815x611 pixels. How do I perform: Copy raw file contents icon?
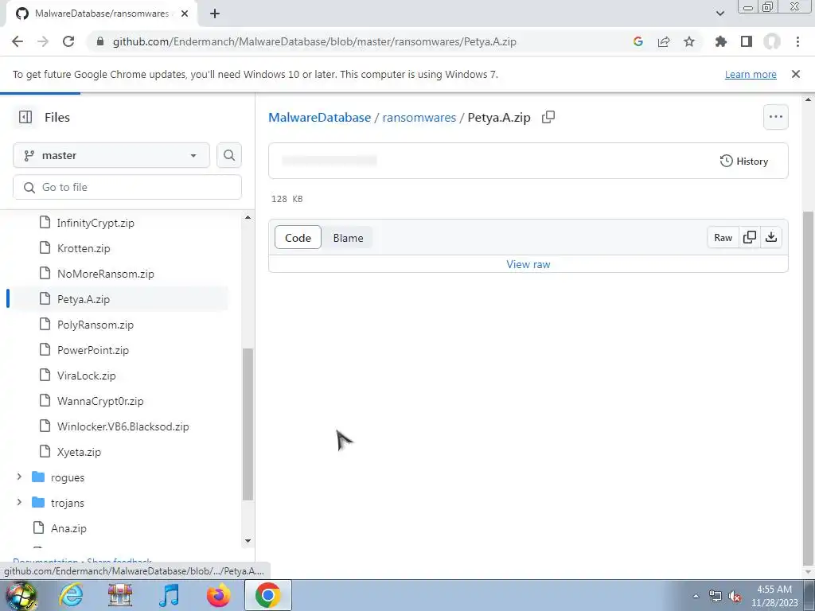(750, 237)
